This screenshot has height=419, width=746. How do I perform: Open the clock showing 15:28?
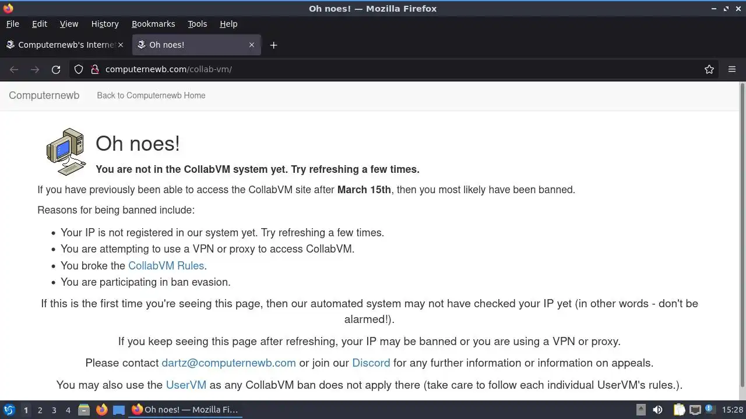pos(733,410)
